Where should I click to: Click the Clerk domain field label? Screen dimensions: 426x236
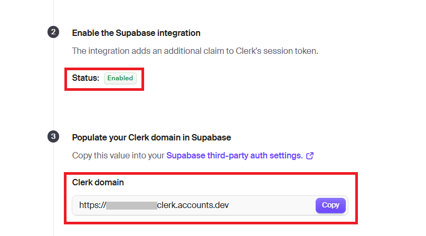coord(98,182)
